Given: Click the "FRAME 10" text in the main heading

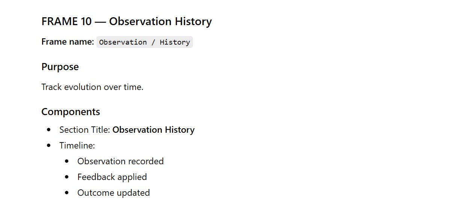Looking at the screenshot, I should point(66,21).
